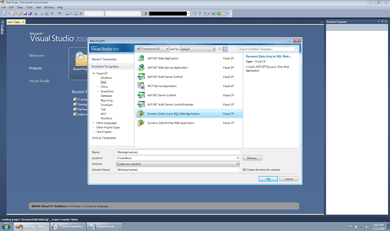Select Online Templates in New Project
Viewport: 390px width, 231px height.
coord(104,138)
